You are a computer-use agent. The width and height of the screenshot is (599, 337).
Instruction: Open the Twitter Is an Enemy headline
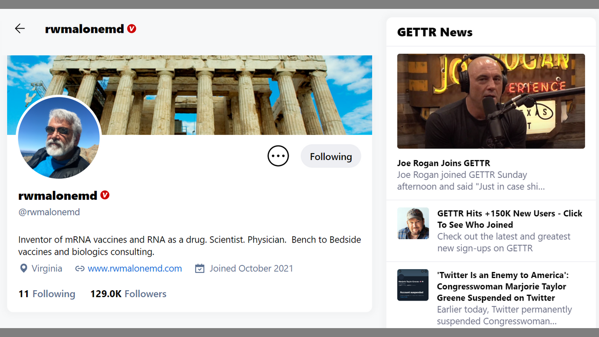503,286
